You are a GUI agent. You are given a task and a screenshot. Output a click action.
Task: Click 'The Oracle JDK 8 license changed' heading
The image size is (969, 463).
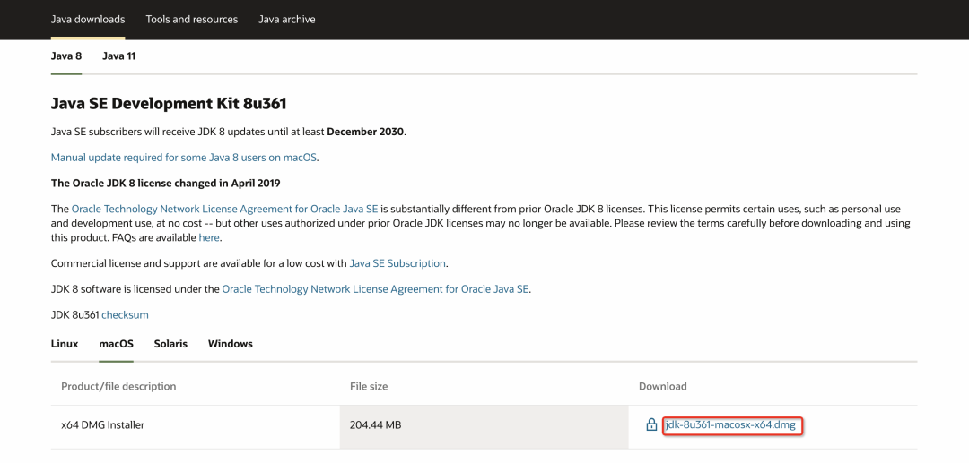coord(166,183)
